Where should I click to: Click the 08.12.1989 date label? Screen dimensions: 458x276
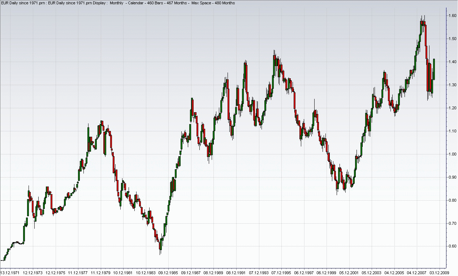click(213, 273)
